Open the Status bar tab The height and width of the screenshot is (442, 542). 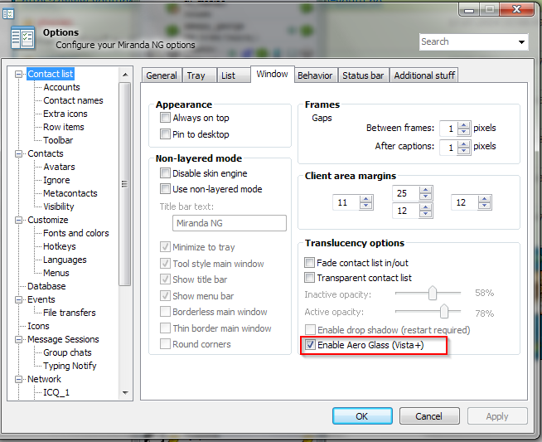(x=363, y=75)
